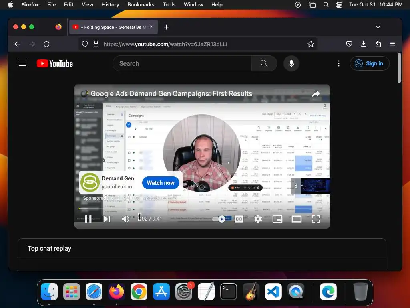Open the File menu
The height and width of the screenshot is (308, 410).
(52, 5)
